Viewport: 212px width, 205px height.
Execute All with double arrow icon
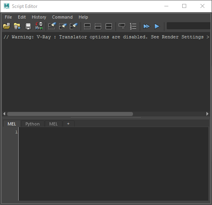146,26
